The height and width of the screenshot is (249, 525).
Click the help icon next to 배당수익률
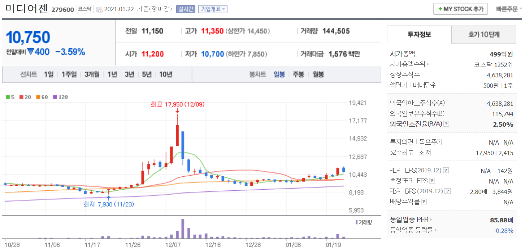tap(424, 202)
